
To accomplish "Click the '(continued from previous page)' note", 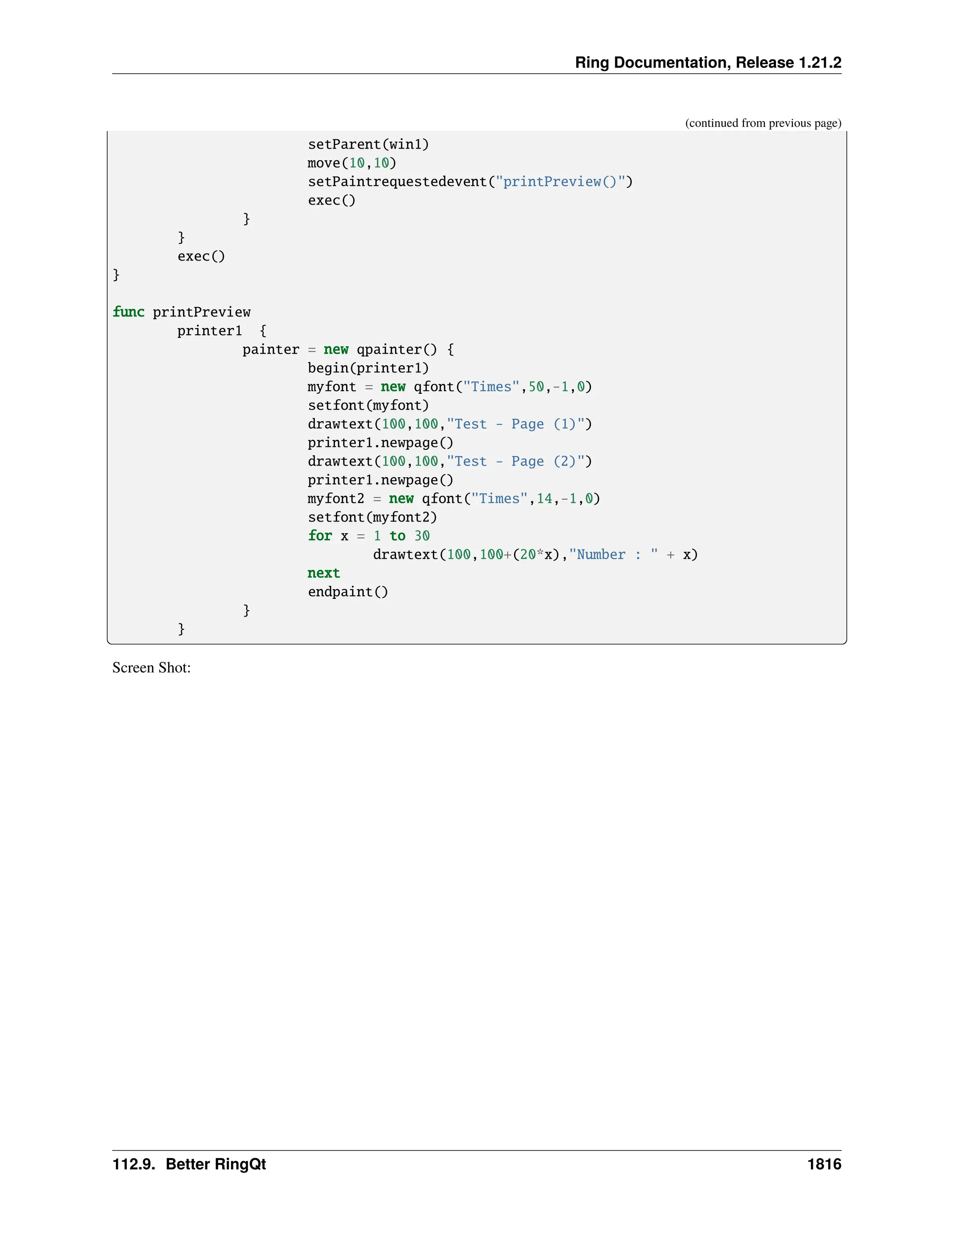I will (763, 123).
